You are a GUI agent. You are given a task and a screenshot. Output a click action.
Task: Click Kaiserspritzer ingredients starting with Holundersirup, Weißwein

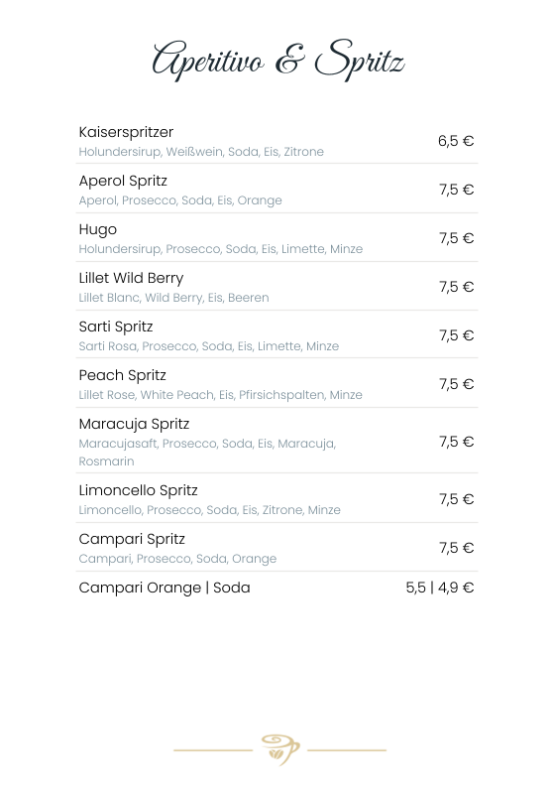click(201, 152)
